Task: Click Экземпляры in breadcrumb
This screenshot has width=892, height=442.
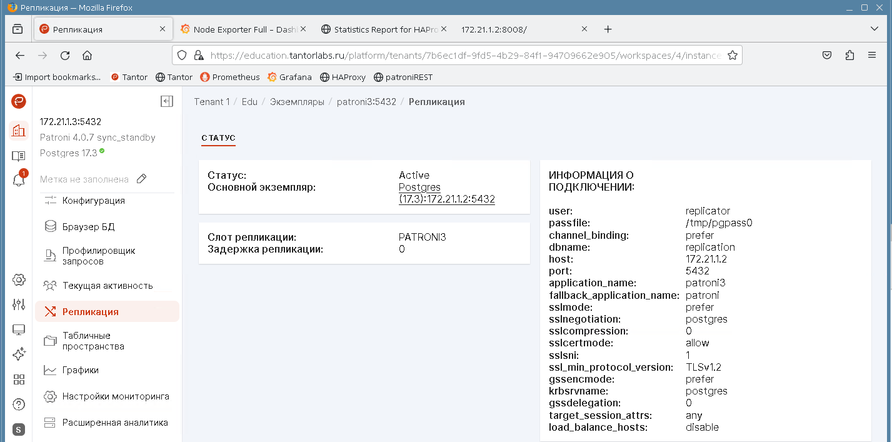Action: click(x=297, y=102)
